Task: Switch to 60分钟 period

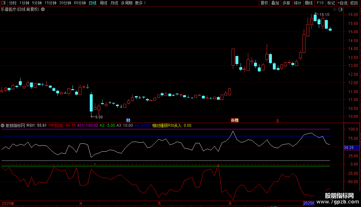Action: 80,3
